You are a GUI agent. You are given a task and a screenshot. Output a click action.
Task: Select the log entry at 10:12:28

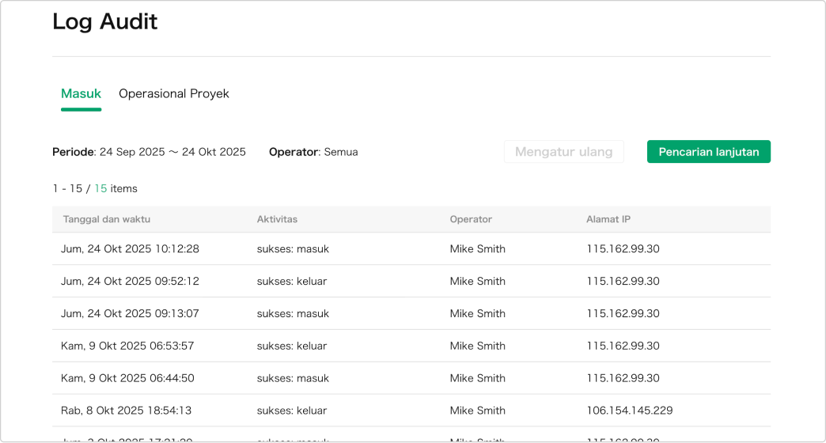click(130, 249)
